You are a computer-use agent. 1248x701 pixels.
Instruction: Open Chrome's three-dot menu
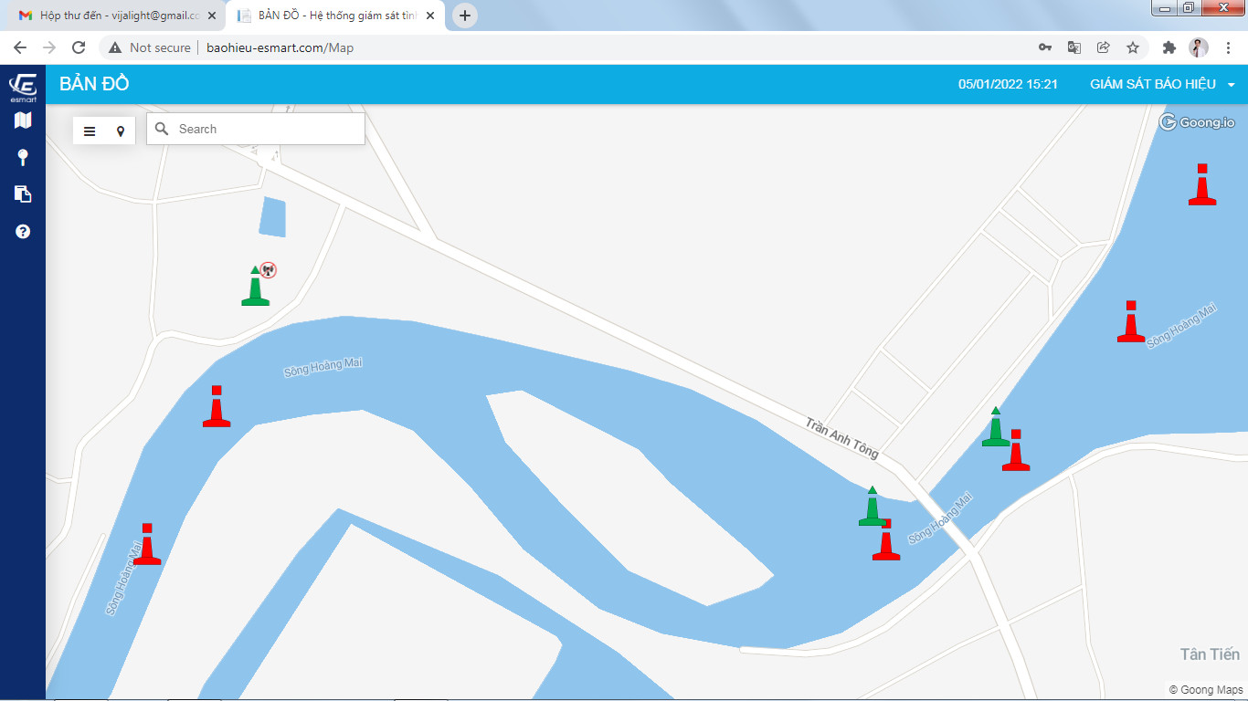coord(1230,47)
